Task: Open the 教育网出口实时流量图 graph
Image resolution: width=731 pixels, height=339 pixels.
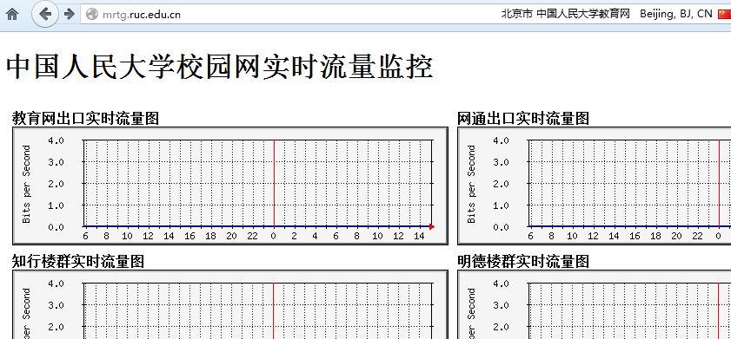Action: point(230,186)
